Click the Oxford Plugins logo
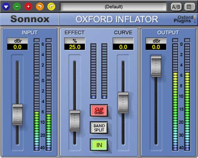 point(184,19)
